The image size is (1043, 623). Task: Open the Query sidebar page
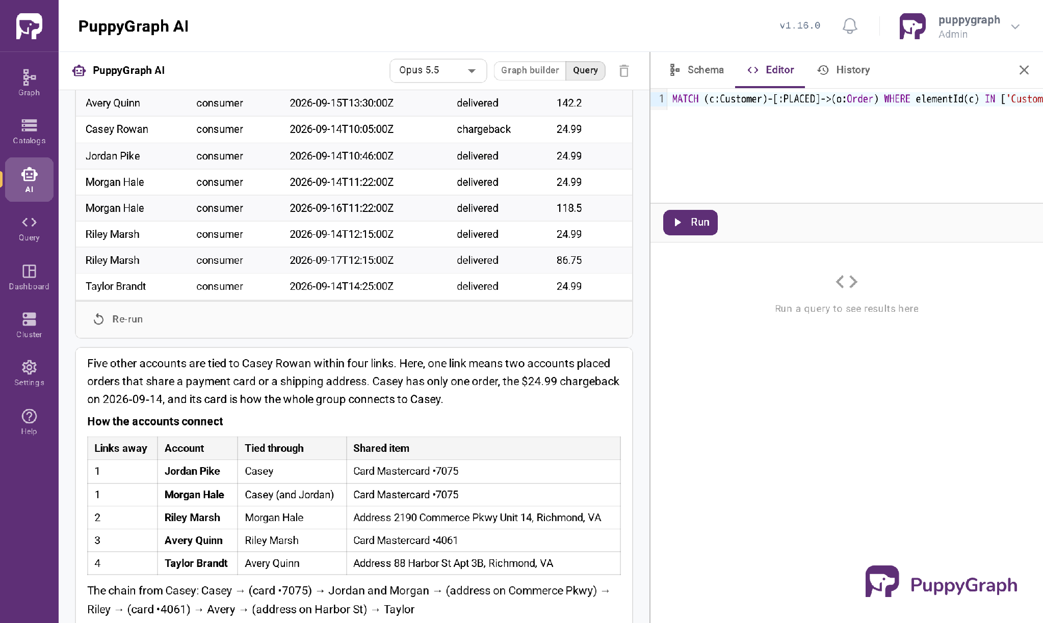[29, 228]
